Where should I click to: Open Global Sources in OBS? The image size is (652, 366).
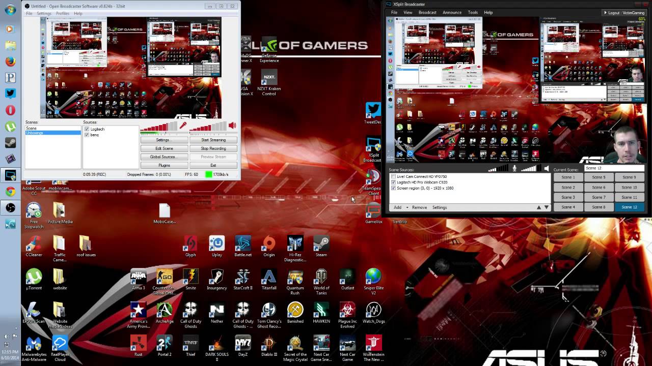click(x=164, y=157)
